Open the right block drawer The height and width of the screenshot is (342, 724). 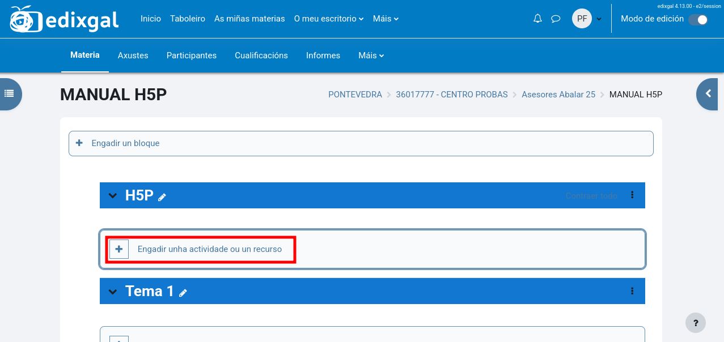click(709, 93)
